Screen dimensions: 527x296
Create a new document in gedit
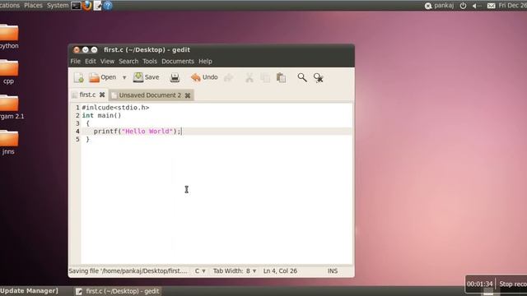click(79, 77)
